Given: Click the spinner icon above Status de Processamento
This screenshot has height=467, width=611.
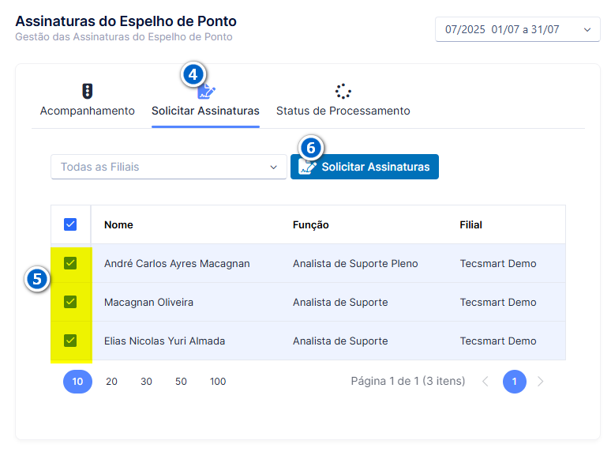Looking at the screenshot, I should 343,92.
